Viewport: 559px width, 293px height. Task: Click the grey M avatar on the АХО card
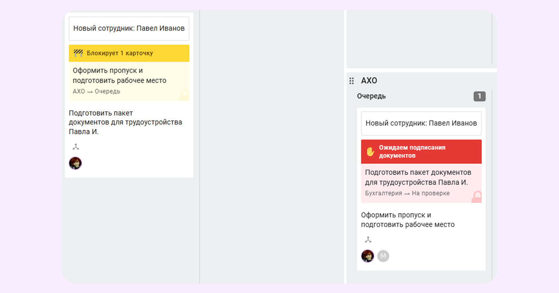(383, 256)
